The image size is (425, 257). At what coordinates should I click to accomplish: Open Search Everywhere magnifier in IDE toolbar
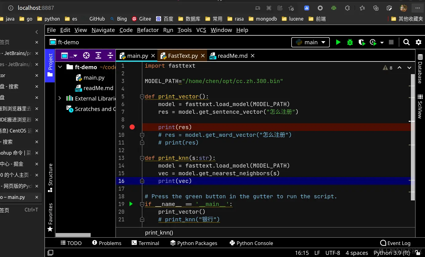(407, 42)
